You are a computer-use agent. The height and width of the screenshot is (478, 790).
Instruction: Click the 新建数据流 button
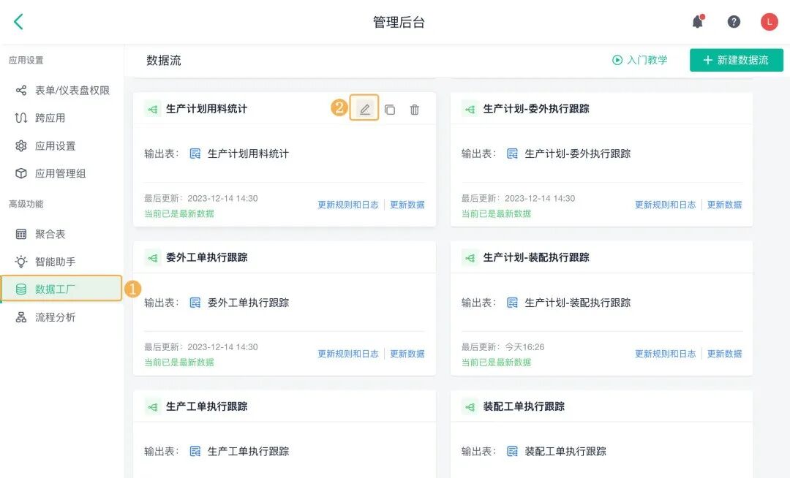pyautogui.click(x=736, y=60)
